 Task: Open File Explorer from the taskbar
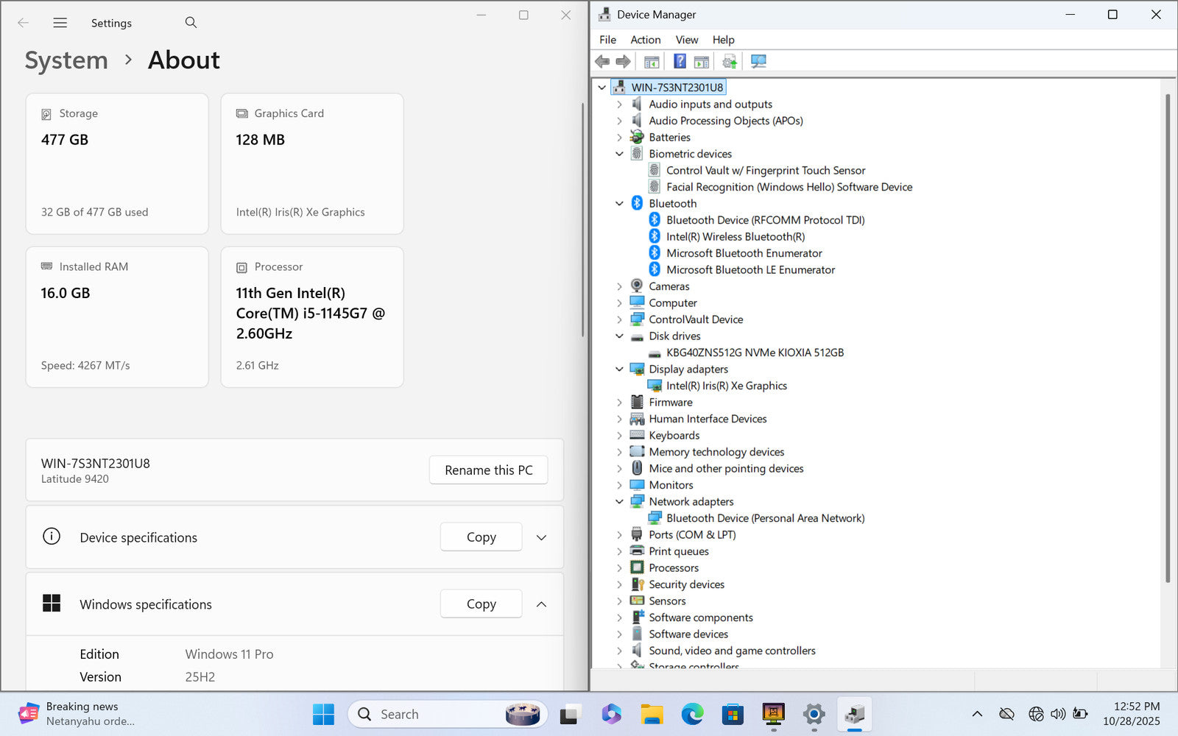point(652,714)
